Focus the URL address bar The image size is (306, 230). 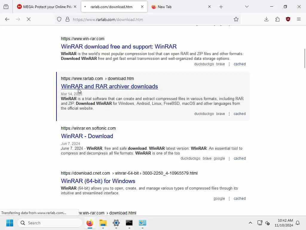(x=148, y=19)
